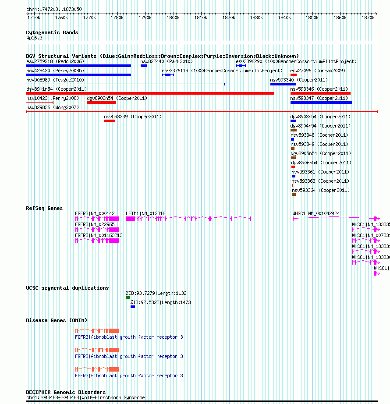Viewport: 390px width, 404px height.
Task: Click the 1750k ruler position
Action: 34,18
